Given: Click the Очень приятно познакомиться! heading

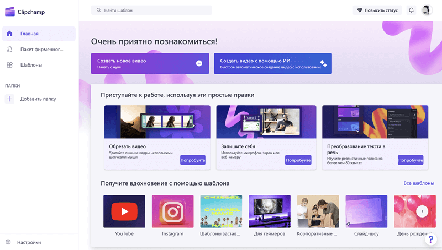Looking at the screenshot, I should click(154, 41).
